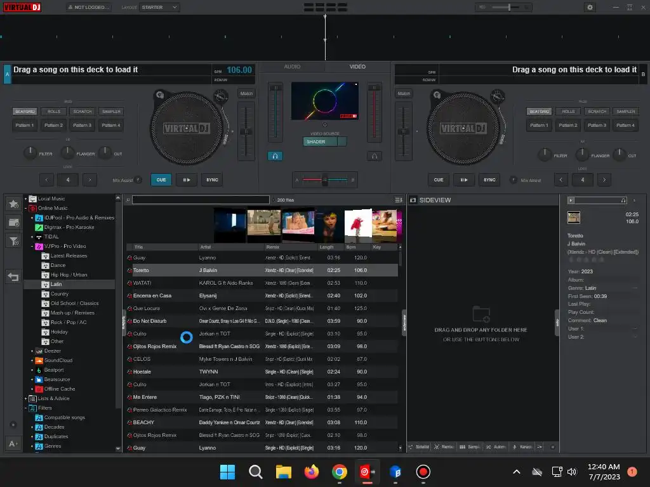Open the Karaoke tab in Sideview
The image size is (650, 487).
522,447
